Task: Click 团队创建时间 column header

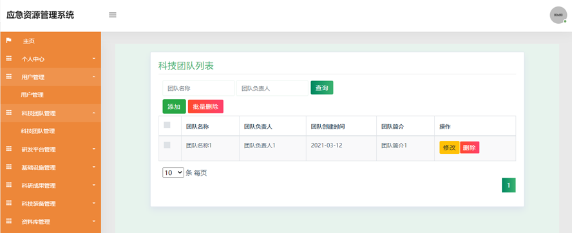Action: point(328,127)
